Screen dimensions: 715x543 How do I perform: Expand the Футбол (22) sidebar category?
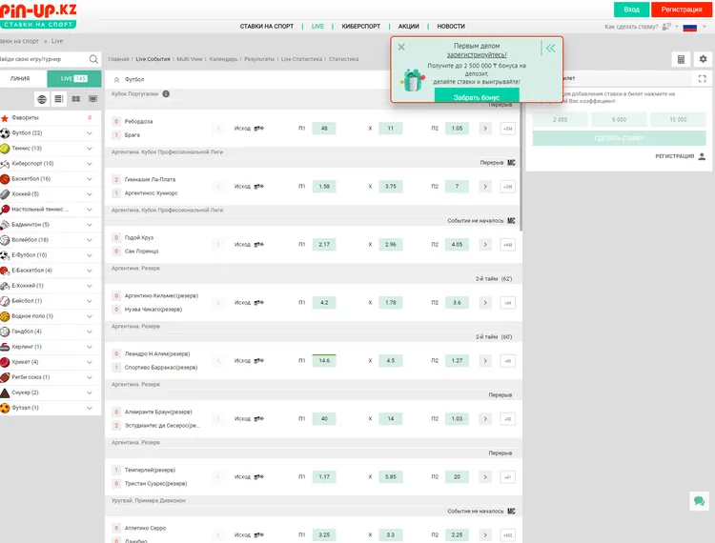coord(90,133)
